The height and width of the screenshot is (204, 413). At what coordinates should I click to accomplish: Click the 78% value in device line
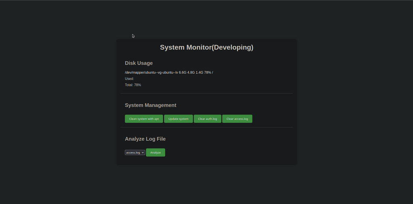point(207,72)
